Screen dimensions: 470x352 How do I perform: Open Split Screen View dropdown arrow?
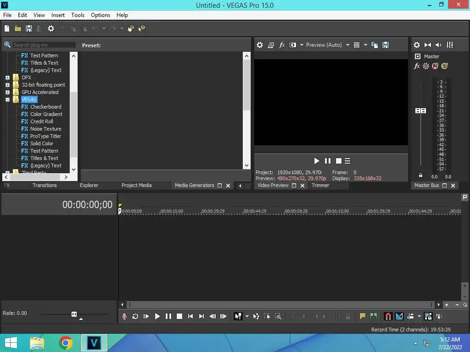(302, 45)
